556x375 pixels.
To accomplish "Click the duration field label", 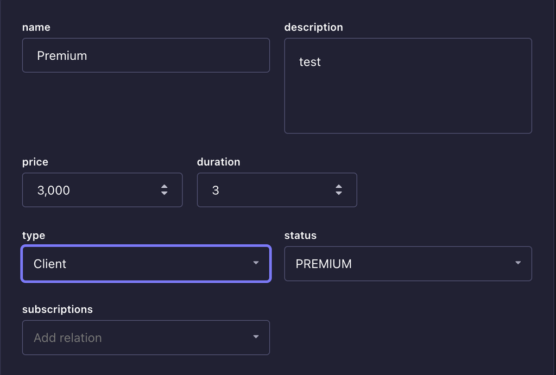I will click(218, 162).
